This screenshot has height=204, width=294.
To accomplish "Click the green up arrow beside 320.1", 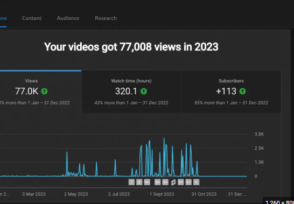I will (144, 92).
